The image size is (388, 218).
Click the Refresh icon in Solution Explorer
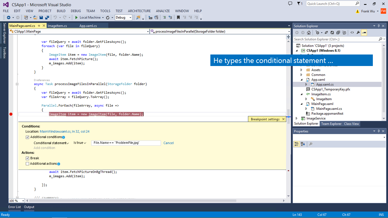tap(332, 33)
